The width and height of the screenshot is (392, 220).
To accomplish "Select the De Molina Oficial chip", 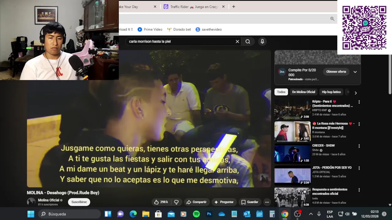I will pos(303,92).
